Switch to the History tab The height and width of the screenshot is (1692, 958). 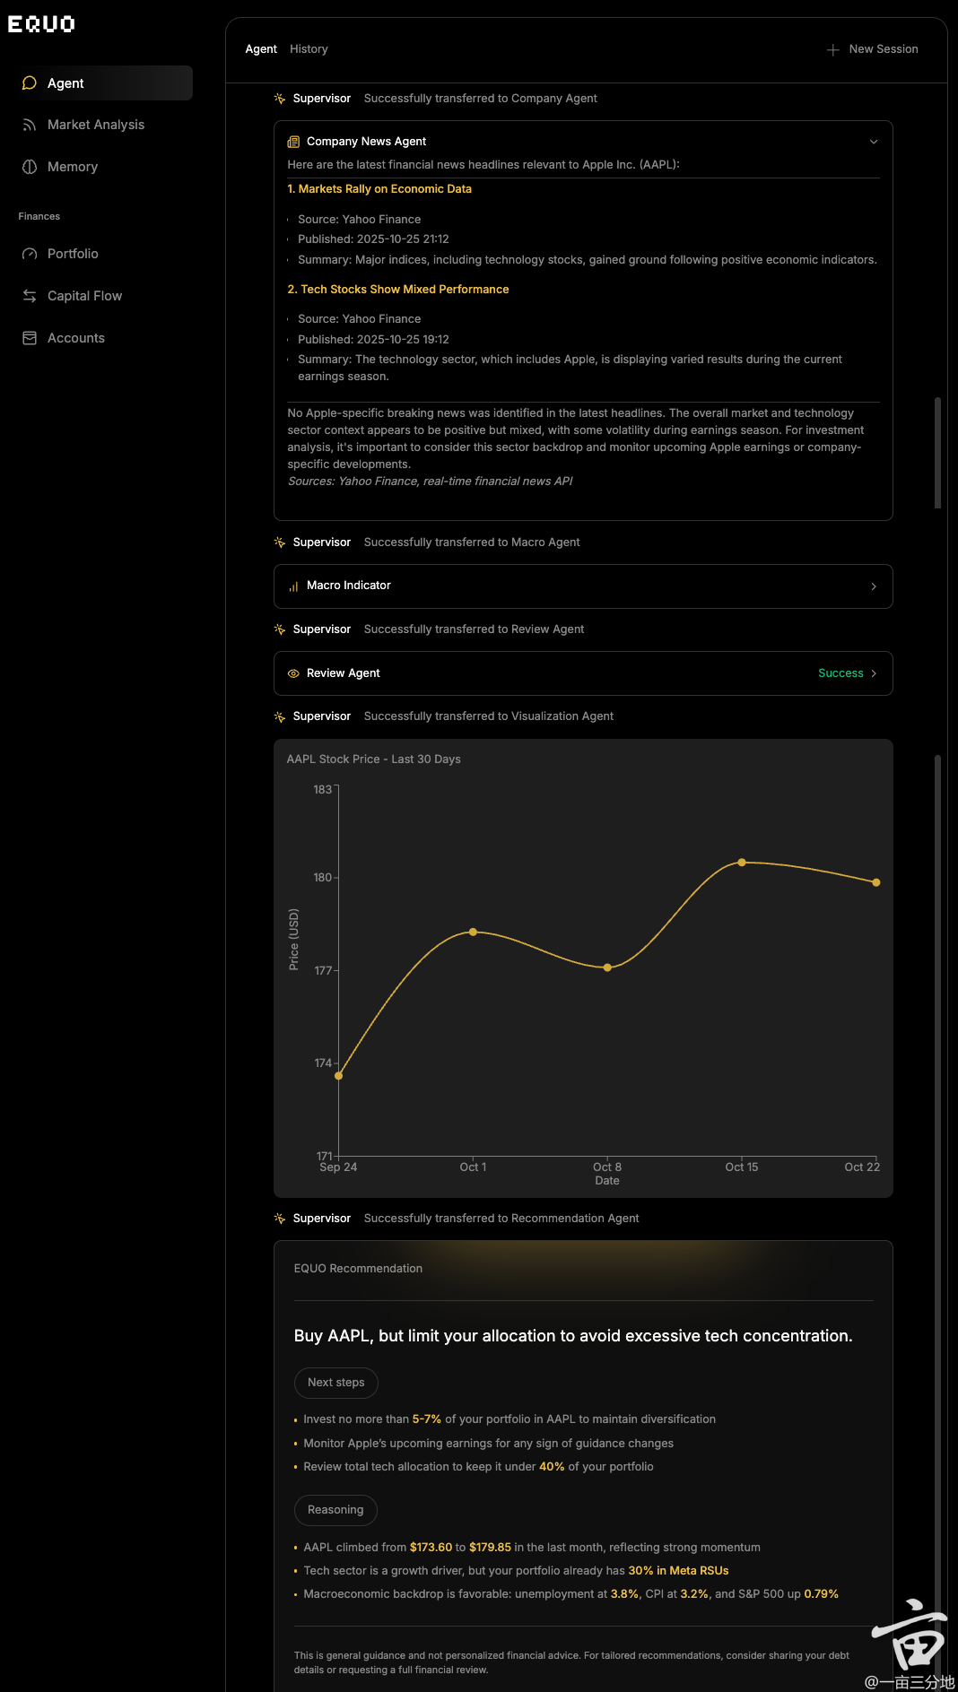[x=309, y=49]
